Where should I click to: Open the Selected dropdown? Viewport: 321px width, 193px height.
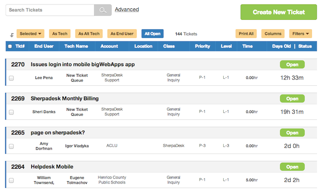[30, 34]
